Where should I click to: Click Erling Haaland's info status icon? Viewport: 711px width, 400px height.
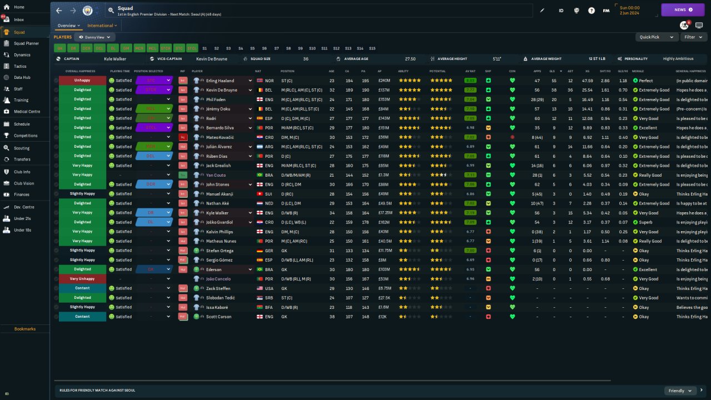click(x=183, y=81)
